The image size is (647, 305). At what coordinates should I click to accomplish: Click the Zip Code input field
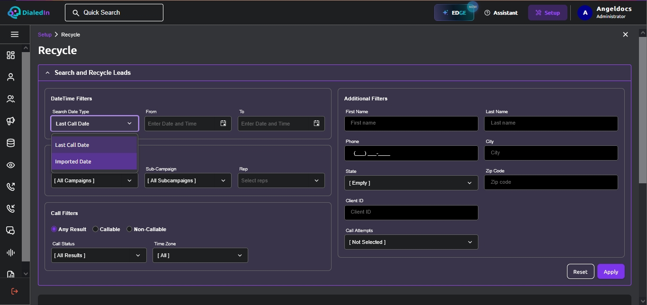tap(551, 182)
